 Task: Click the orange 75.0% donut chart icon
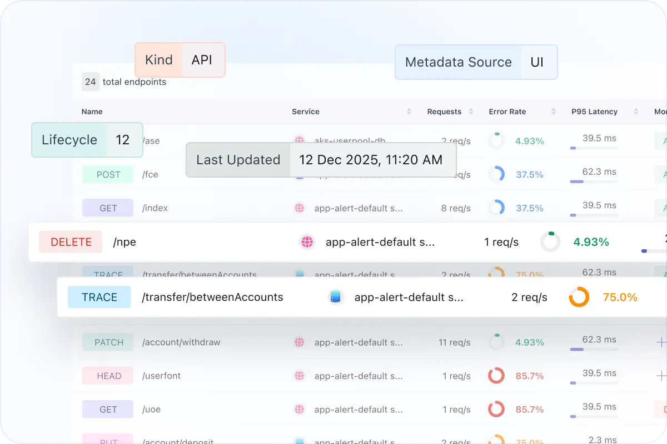[579, 297]
